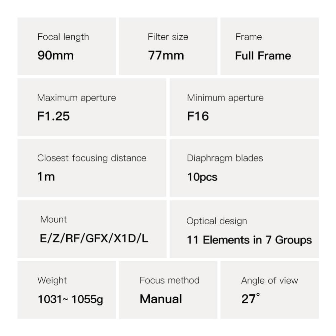Select the 10pcs blades value
This screenshot has width=336, height=336.
(202, 177)
